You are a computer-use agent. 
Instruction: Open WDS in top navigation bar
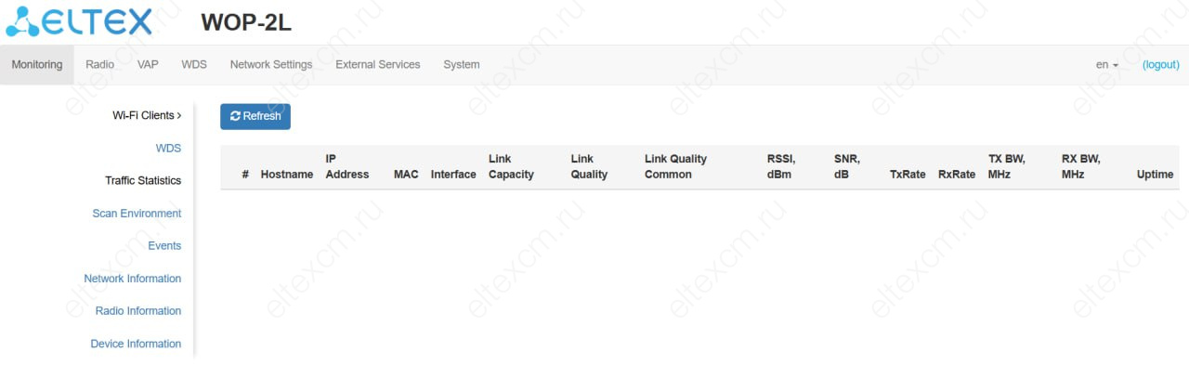(194, 65)
